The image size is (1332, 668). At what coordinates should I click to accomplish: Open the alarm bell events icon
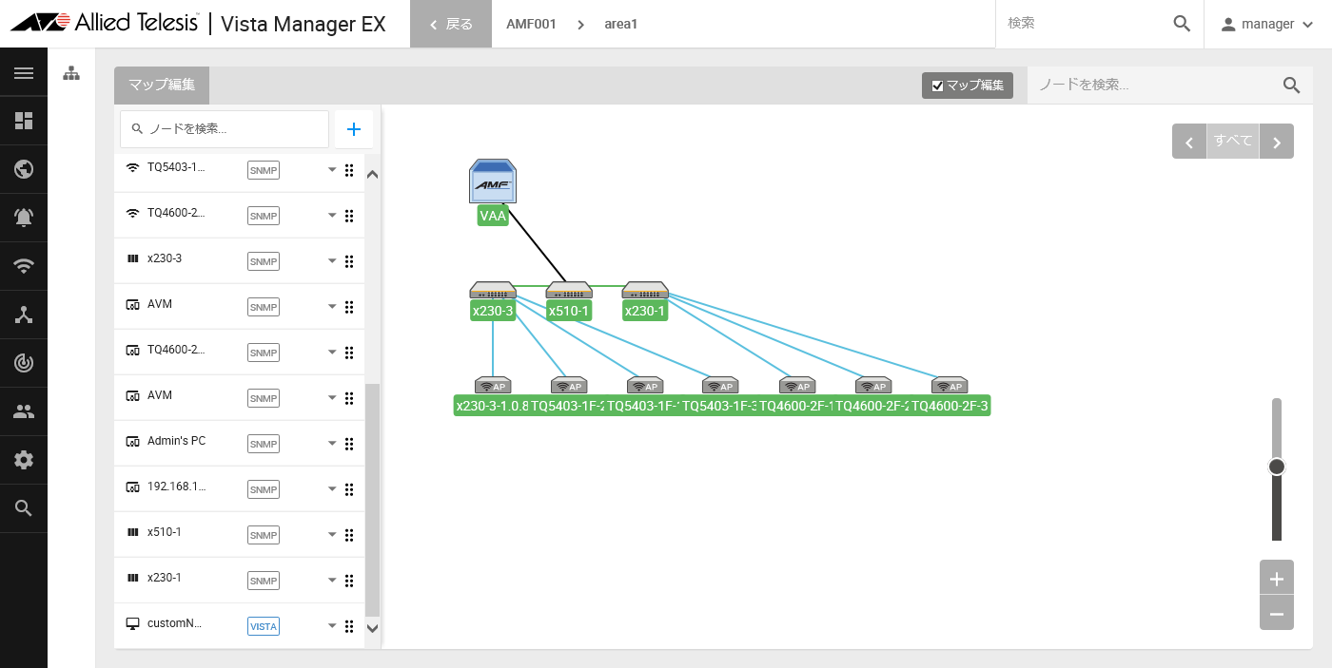point(24,218)
